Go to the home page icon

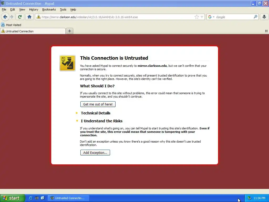[29, 17]
